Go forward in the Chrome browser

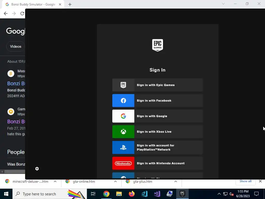14,13
